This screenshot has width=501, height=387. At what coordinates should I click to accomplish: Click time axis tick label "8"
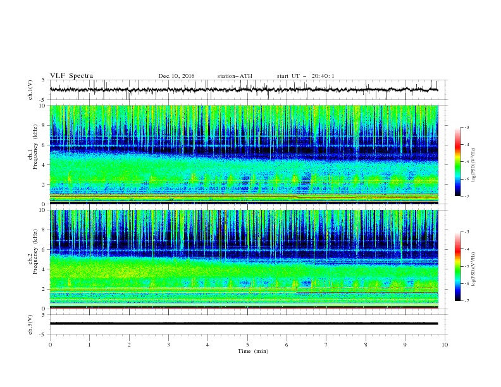tap(366, 345)
